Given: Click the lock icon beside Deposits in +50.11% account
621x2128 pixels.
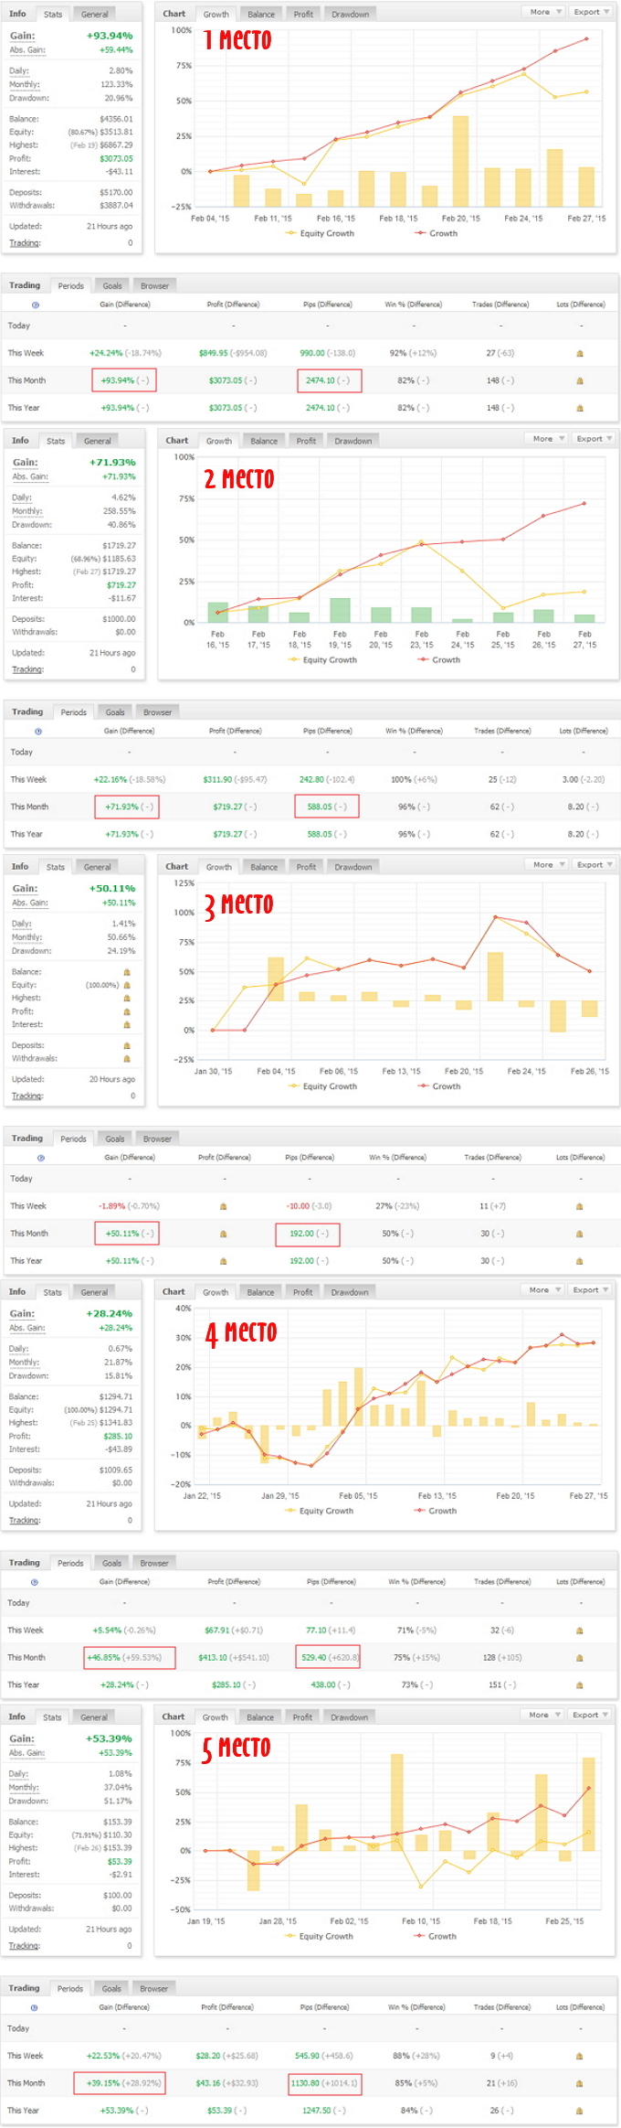Looking at the screenshot, I should pos(127,1045).
